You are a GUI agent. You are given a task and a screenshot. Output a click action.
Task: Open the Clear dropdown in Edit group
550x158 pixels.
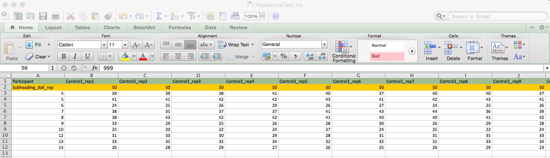pos(49,56)
